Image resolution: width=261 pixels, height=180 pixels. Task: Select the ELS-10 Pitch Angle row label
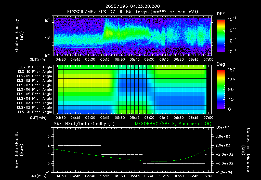point(35,72)
